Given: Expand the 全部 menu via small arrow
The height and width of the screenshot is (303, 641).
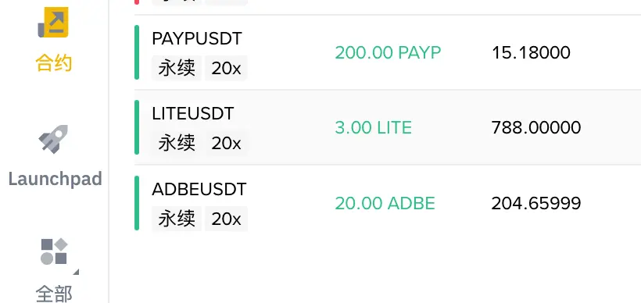Looking at the screenshot, I should (x=76, y=272).
